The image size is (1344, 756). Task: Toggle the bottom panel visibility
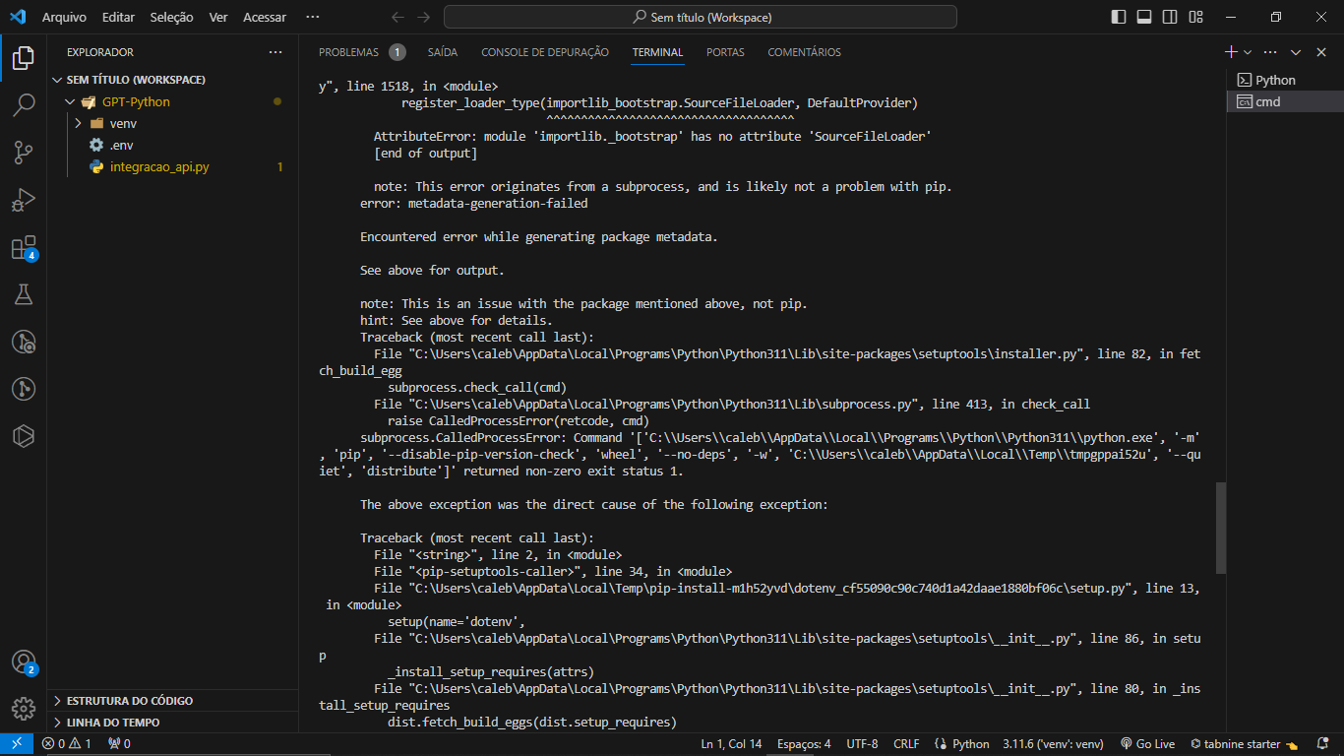click(x=1144, y=17)
